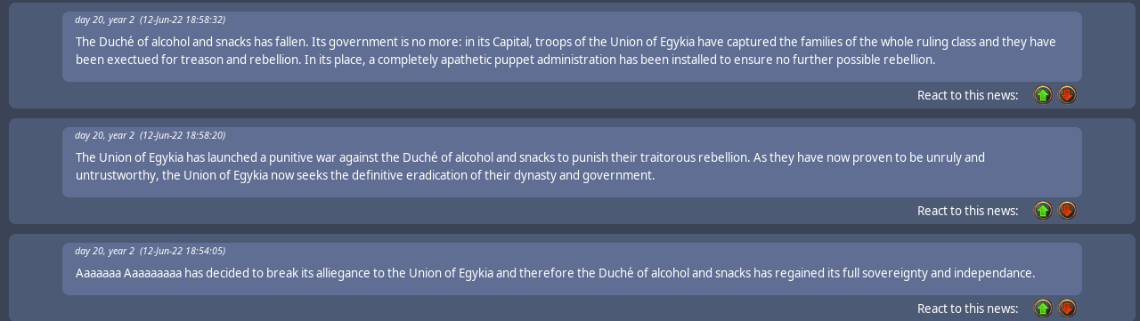
Task: Click the timestamp 12-Jun-22 18:54:05
Action: pyautogui.click(x=183, y=251)
